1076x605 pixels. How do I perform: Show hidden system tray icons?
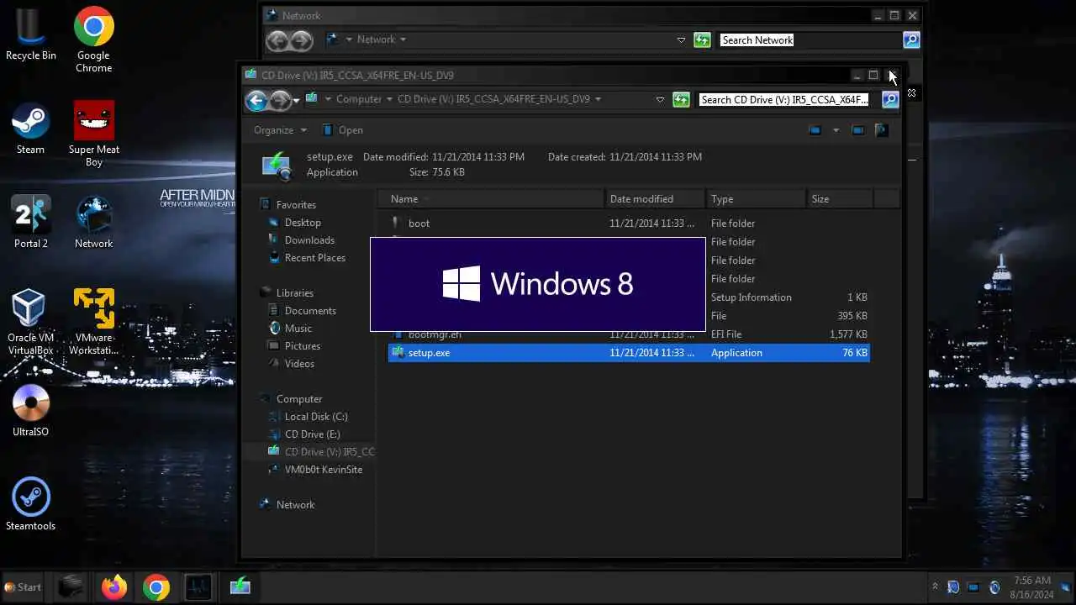[x=935, y=587]
